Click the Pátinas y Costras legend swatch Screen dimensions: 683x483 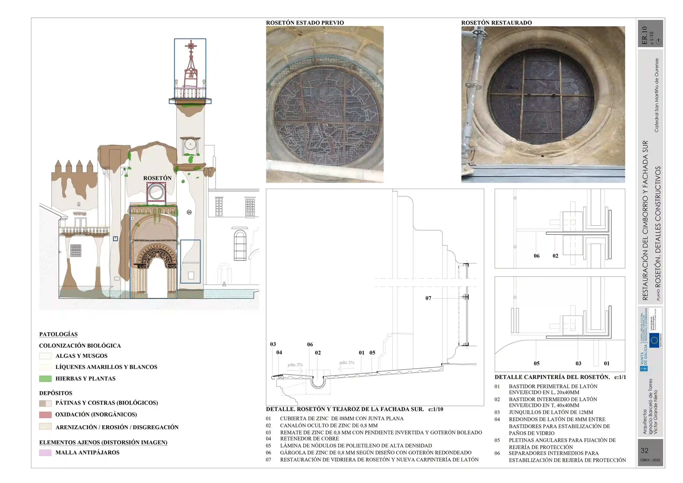point(45,403)
